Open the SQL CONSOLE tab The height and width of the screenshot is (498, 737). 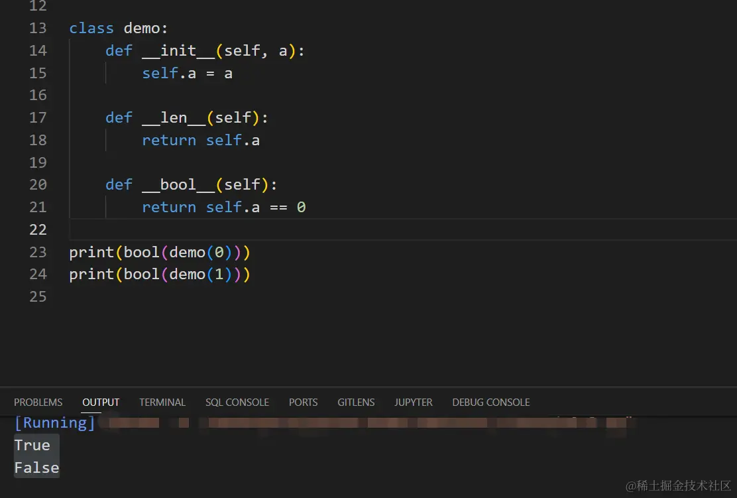click(237, 402)
